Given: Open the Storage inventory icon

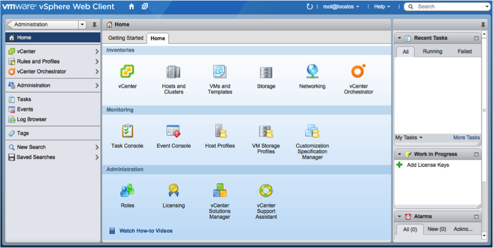Looking at the screenshot, I should point(266,73).
